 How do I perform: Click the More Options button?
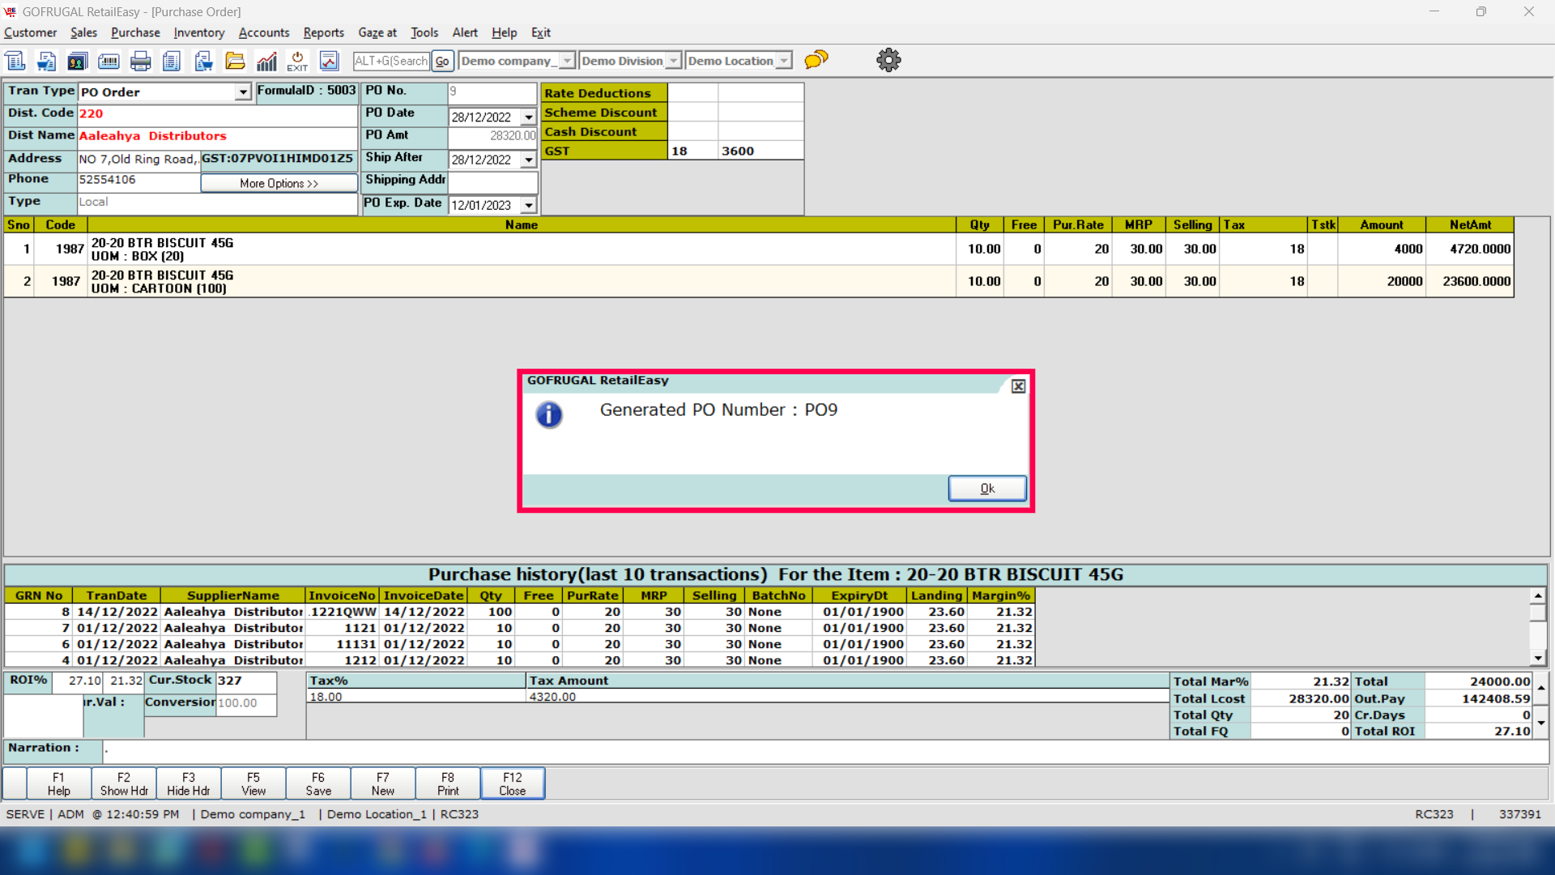279,184
